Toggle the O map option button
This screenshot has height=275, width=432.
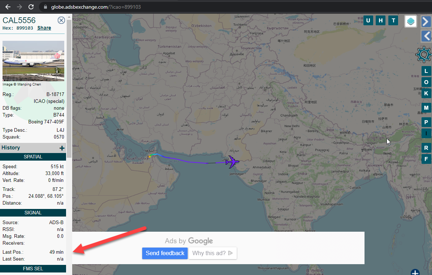[x=426, y=82]
